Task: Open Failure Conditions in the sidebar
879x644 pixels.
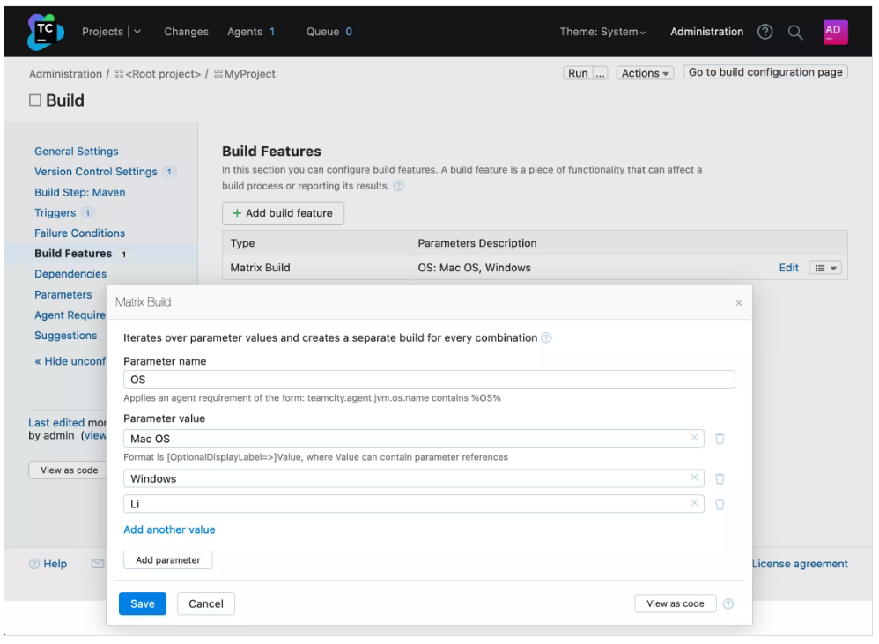Action: point(79,233)
